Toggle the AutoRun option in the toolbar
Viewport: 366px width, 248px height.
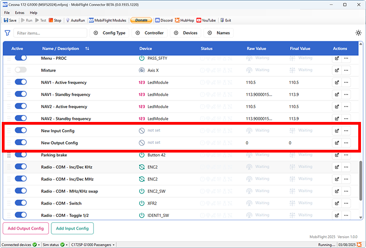(75, 20)
